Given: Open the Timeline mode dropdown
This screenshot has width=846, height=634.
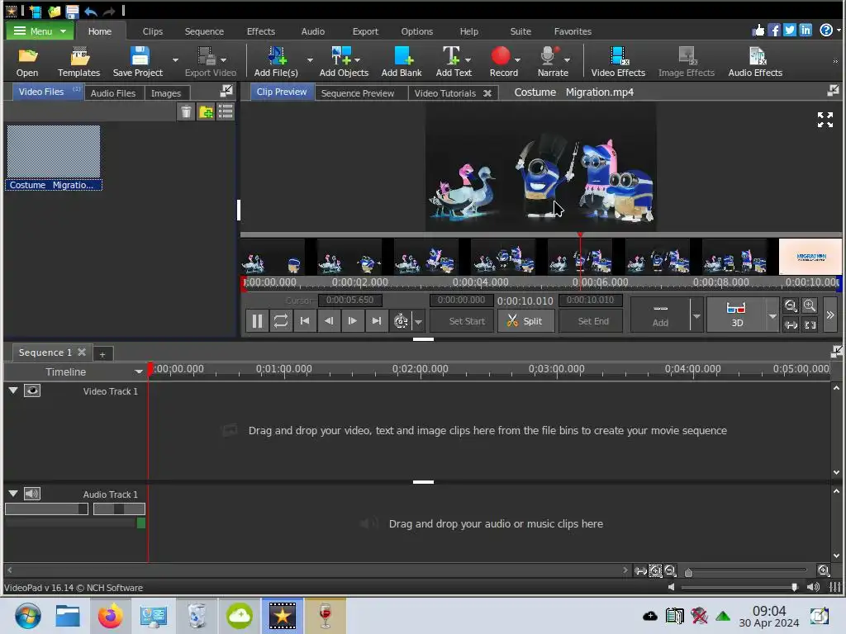Looking at the screenshot, I should tap(139, 371).
